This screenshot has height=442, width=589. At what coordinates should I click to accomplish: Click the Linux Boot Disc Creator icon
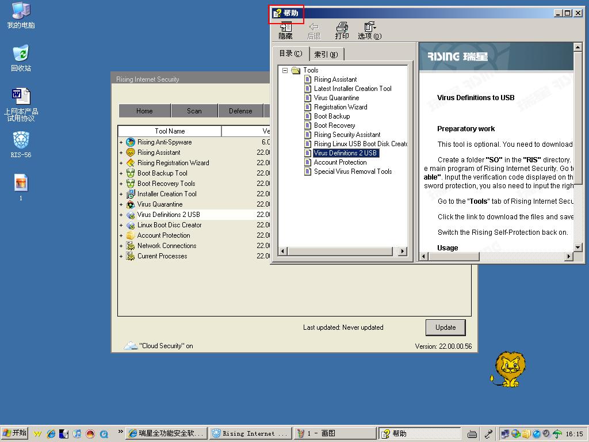(x=131, y=225)
